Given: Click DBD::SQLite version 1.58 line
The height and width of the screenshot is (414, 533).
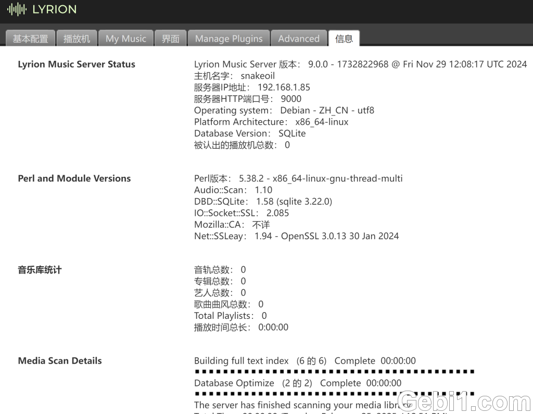Looking at the screenshot, I should (263, 201).
